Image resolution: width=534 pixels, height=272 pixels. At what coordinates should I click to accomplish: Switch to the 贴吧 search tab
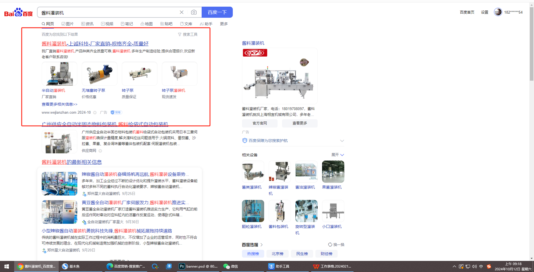click(166, 24)
